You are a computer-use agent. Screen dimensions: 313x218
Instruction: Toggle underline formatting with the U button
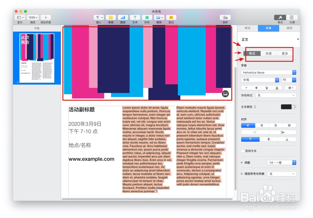click(x=267, y=88)
